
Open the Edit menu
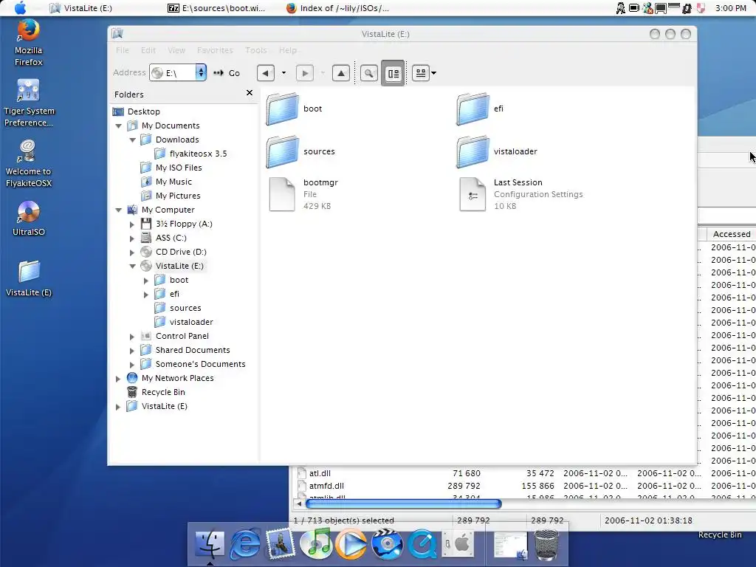(148, 50)
